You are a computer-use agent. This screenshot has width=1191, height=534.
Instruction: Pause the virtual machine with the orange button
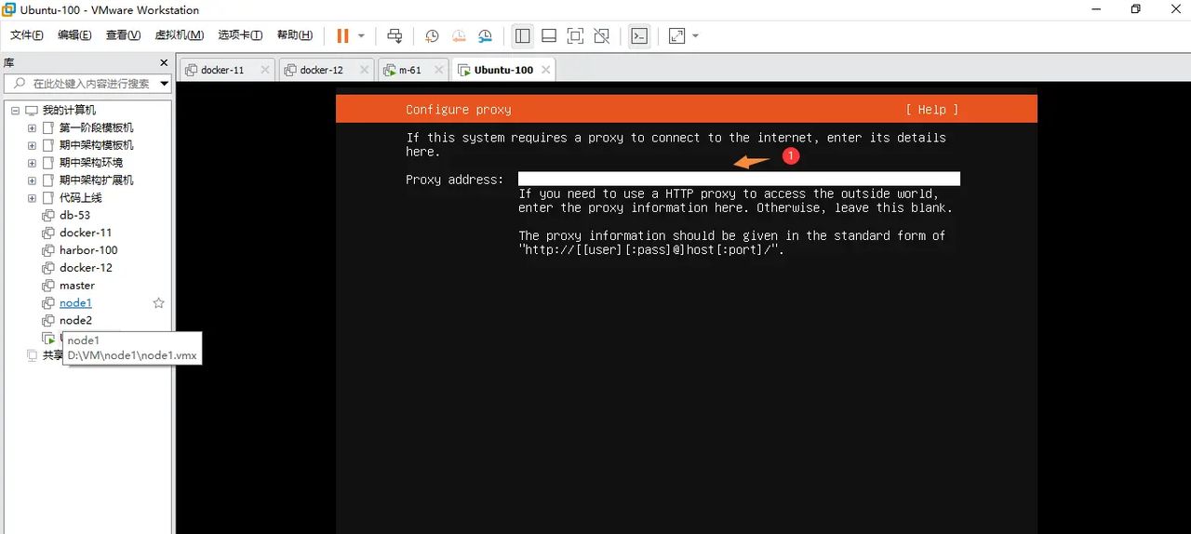pos(342,35)
